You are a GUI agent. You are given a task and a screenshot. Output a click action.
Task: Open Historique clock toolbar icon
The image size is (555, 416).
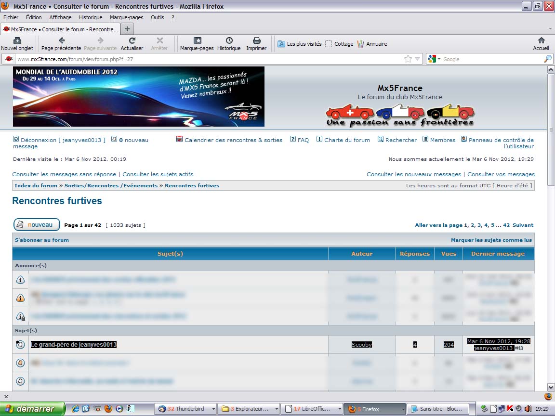coord(229,41)
